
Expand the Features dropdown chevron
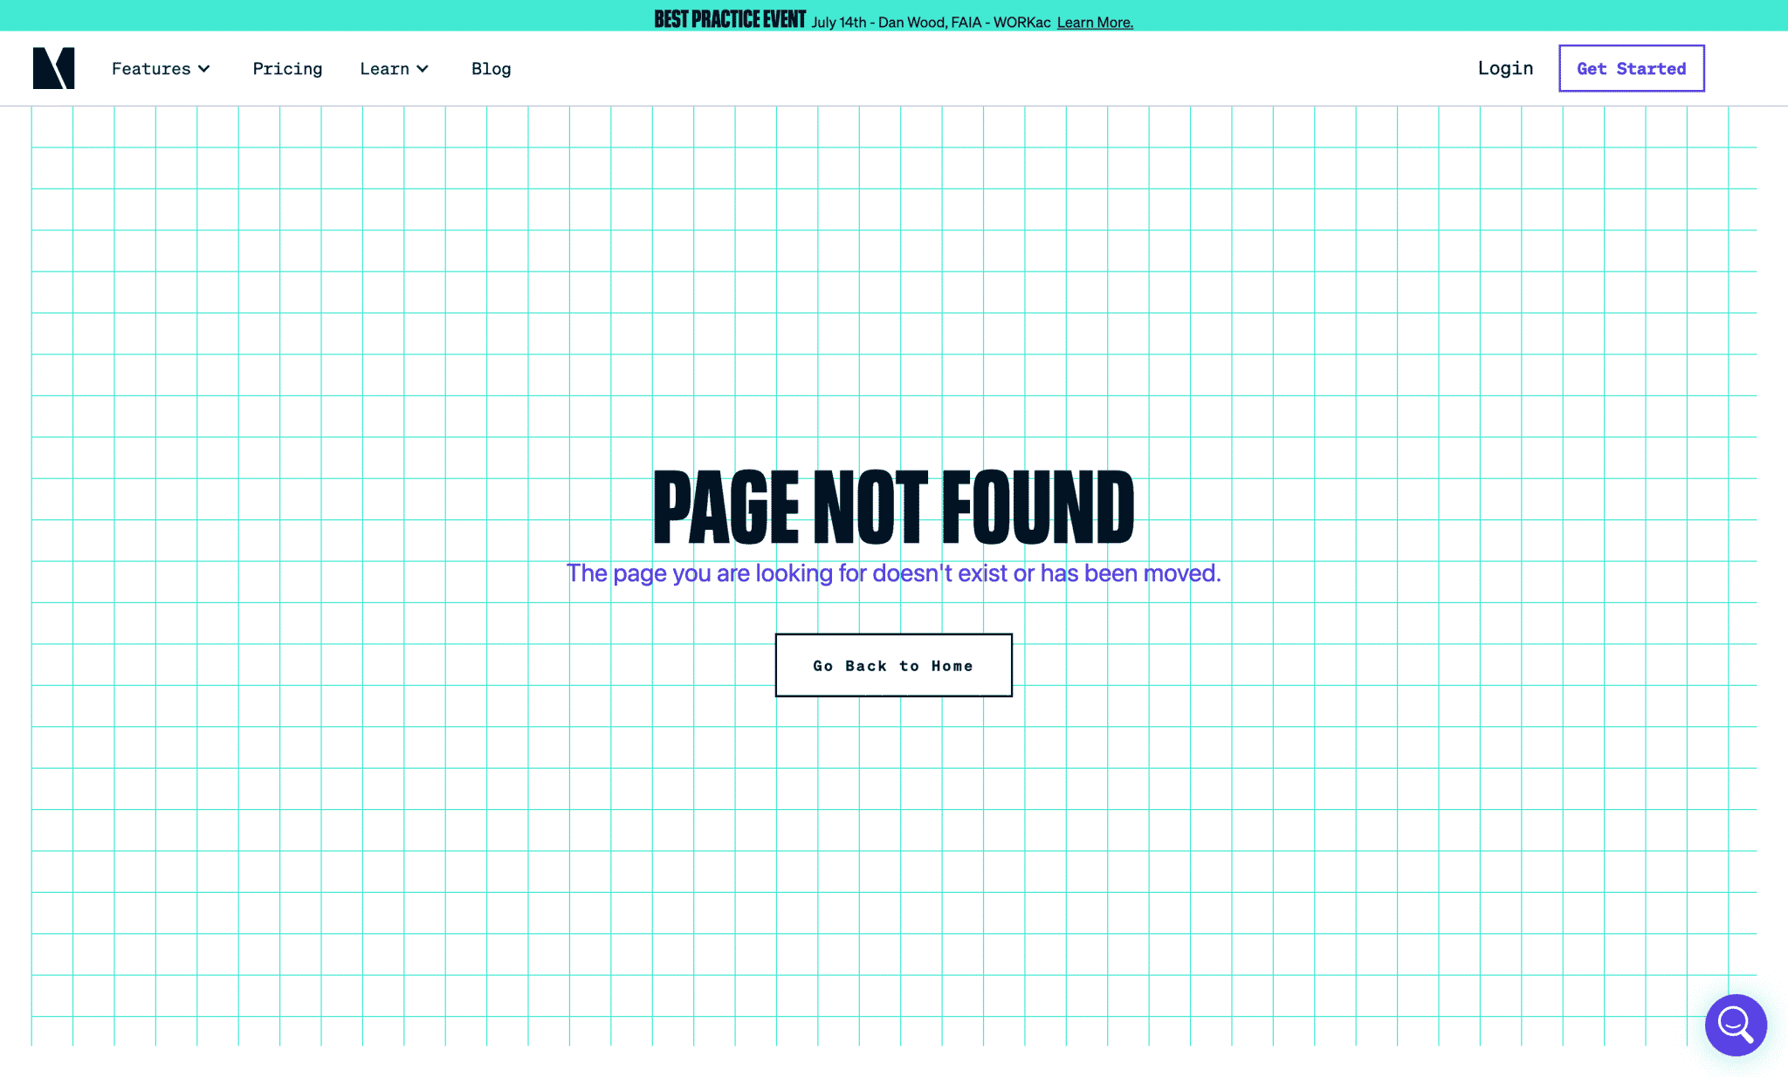point(203,69)
